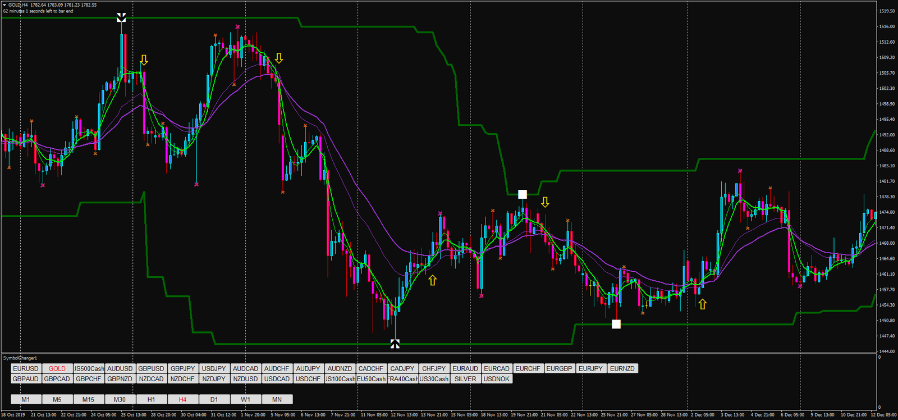898x420 pixels.
Task: Change symbol to US30Cash
Action: [434, 378]
